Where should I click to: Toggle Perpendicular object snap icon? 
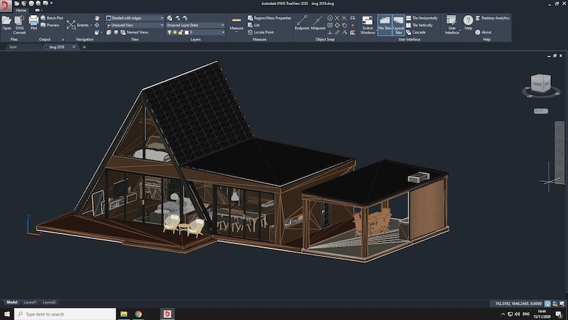pyautogui.click(x=330, y=32)
